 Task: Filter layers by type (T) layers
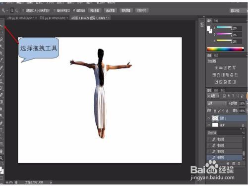click(x=233, y=96)
